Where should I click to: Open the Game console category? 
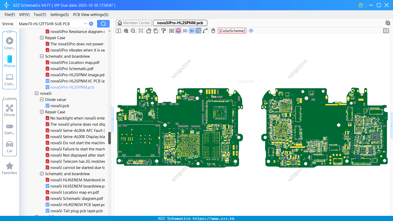coord(10,129)
